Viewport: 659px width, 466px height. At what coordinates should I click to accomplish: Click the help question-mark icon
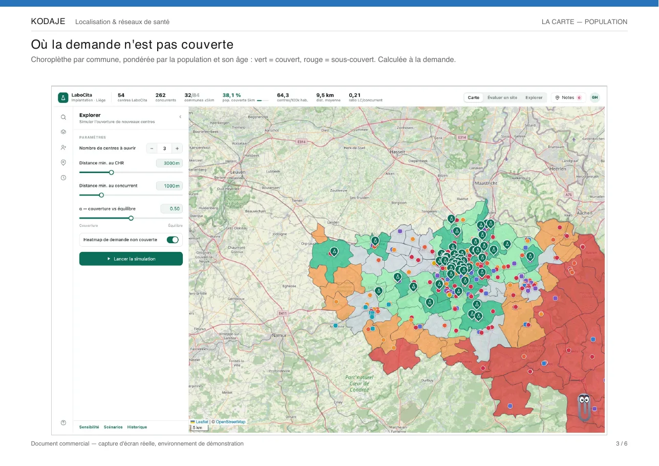(63, 422)
